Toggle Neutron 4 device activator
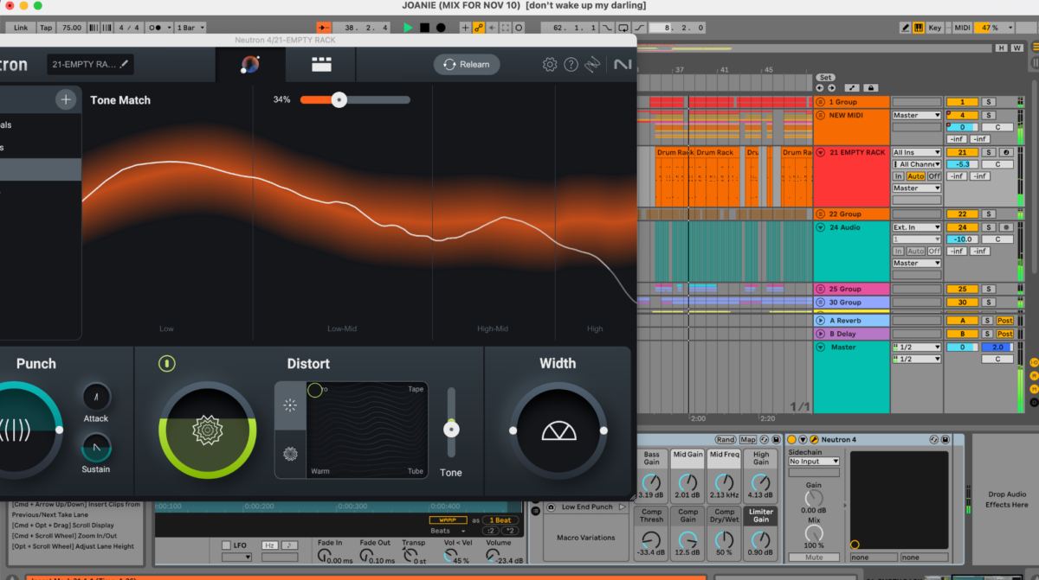This screenshot has height=580, width=1039. (791, 440)
